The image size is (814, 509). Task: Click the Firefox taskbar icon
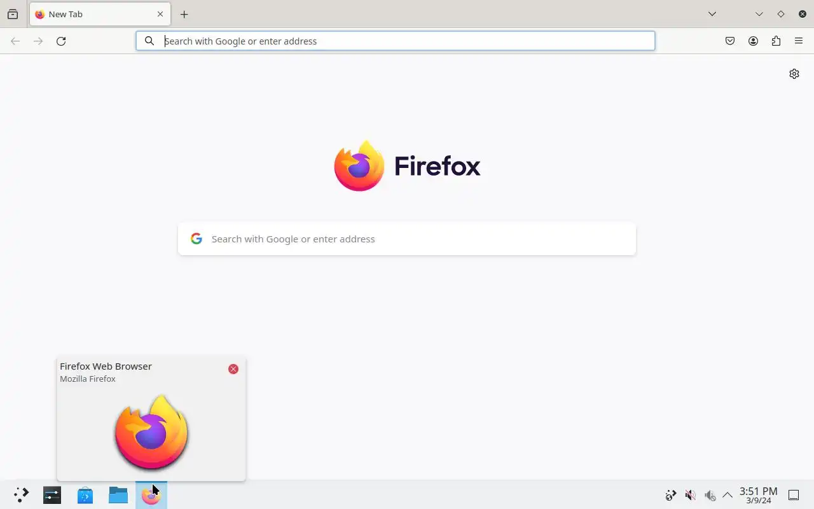tap(151, 495)
